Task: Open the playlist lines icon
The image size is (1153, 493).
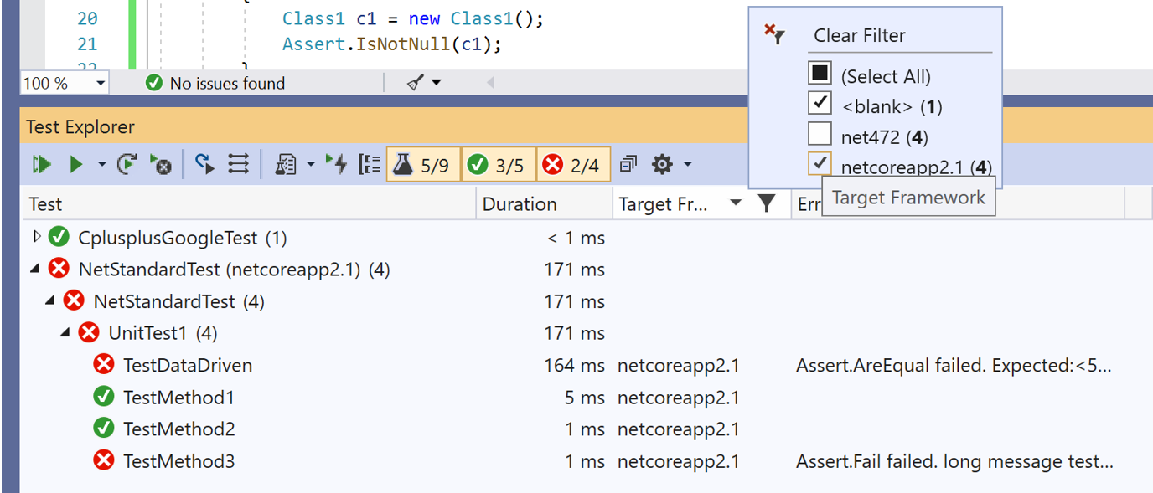Action: 238,165
